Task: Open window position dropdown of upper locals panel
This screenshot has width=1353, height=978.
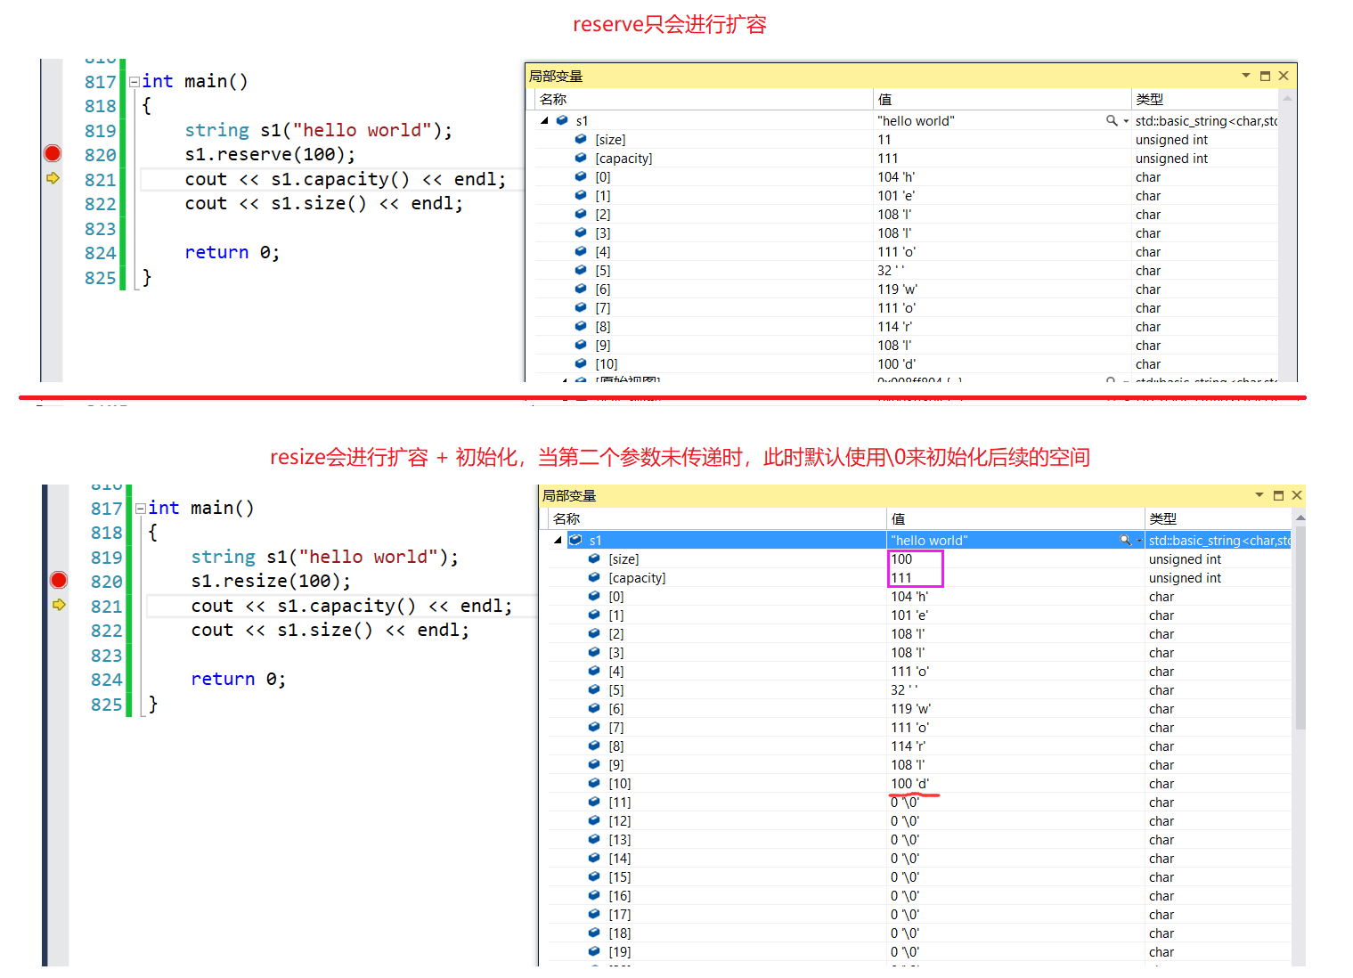Action: [x=1246, y=76]
